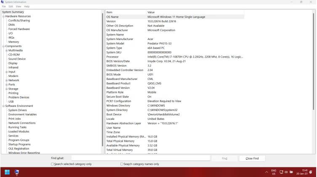Select IRQs tree item

click(11, 37)
